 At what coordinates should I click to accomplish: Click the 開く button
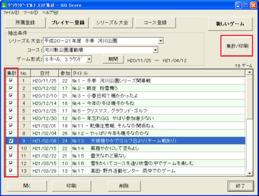[x=27, y=186]
